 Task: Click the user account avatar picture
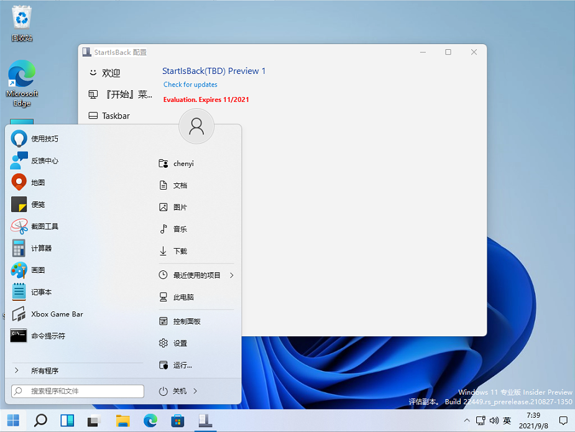pos(196,126)
